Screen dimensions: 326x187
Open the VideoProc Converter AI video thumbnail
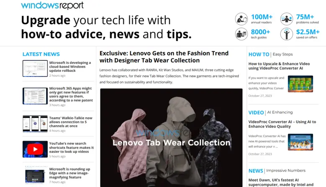click(300, 142)
